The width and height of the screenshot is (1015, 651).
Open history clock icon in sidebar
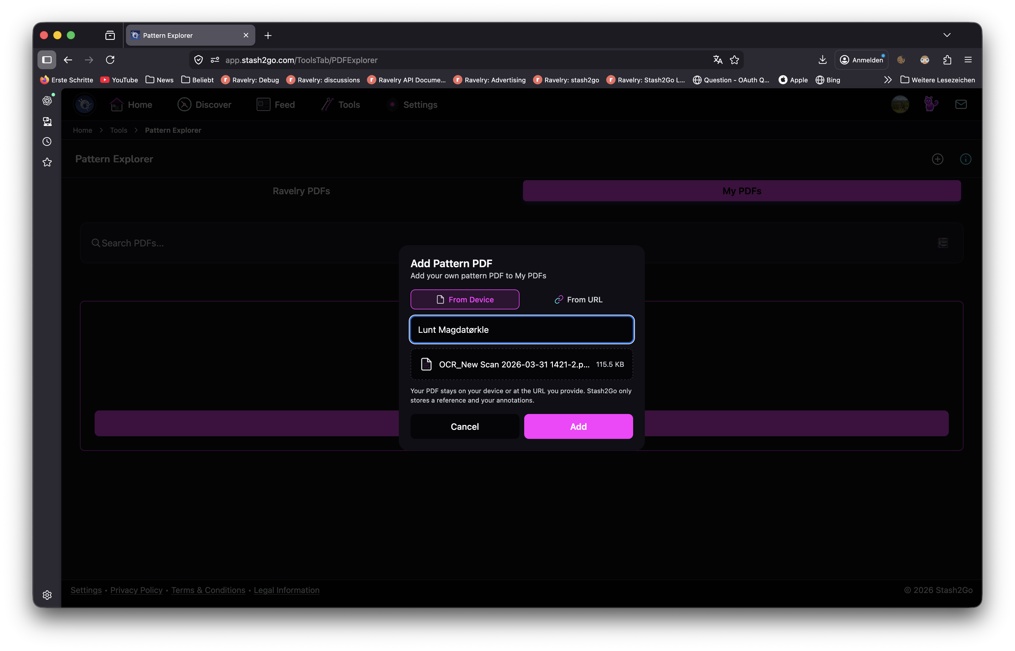click(47, 142)
